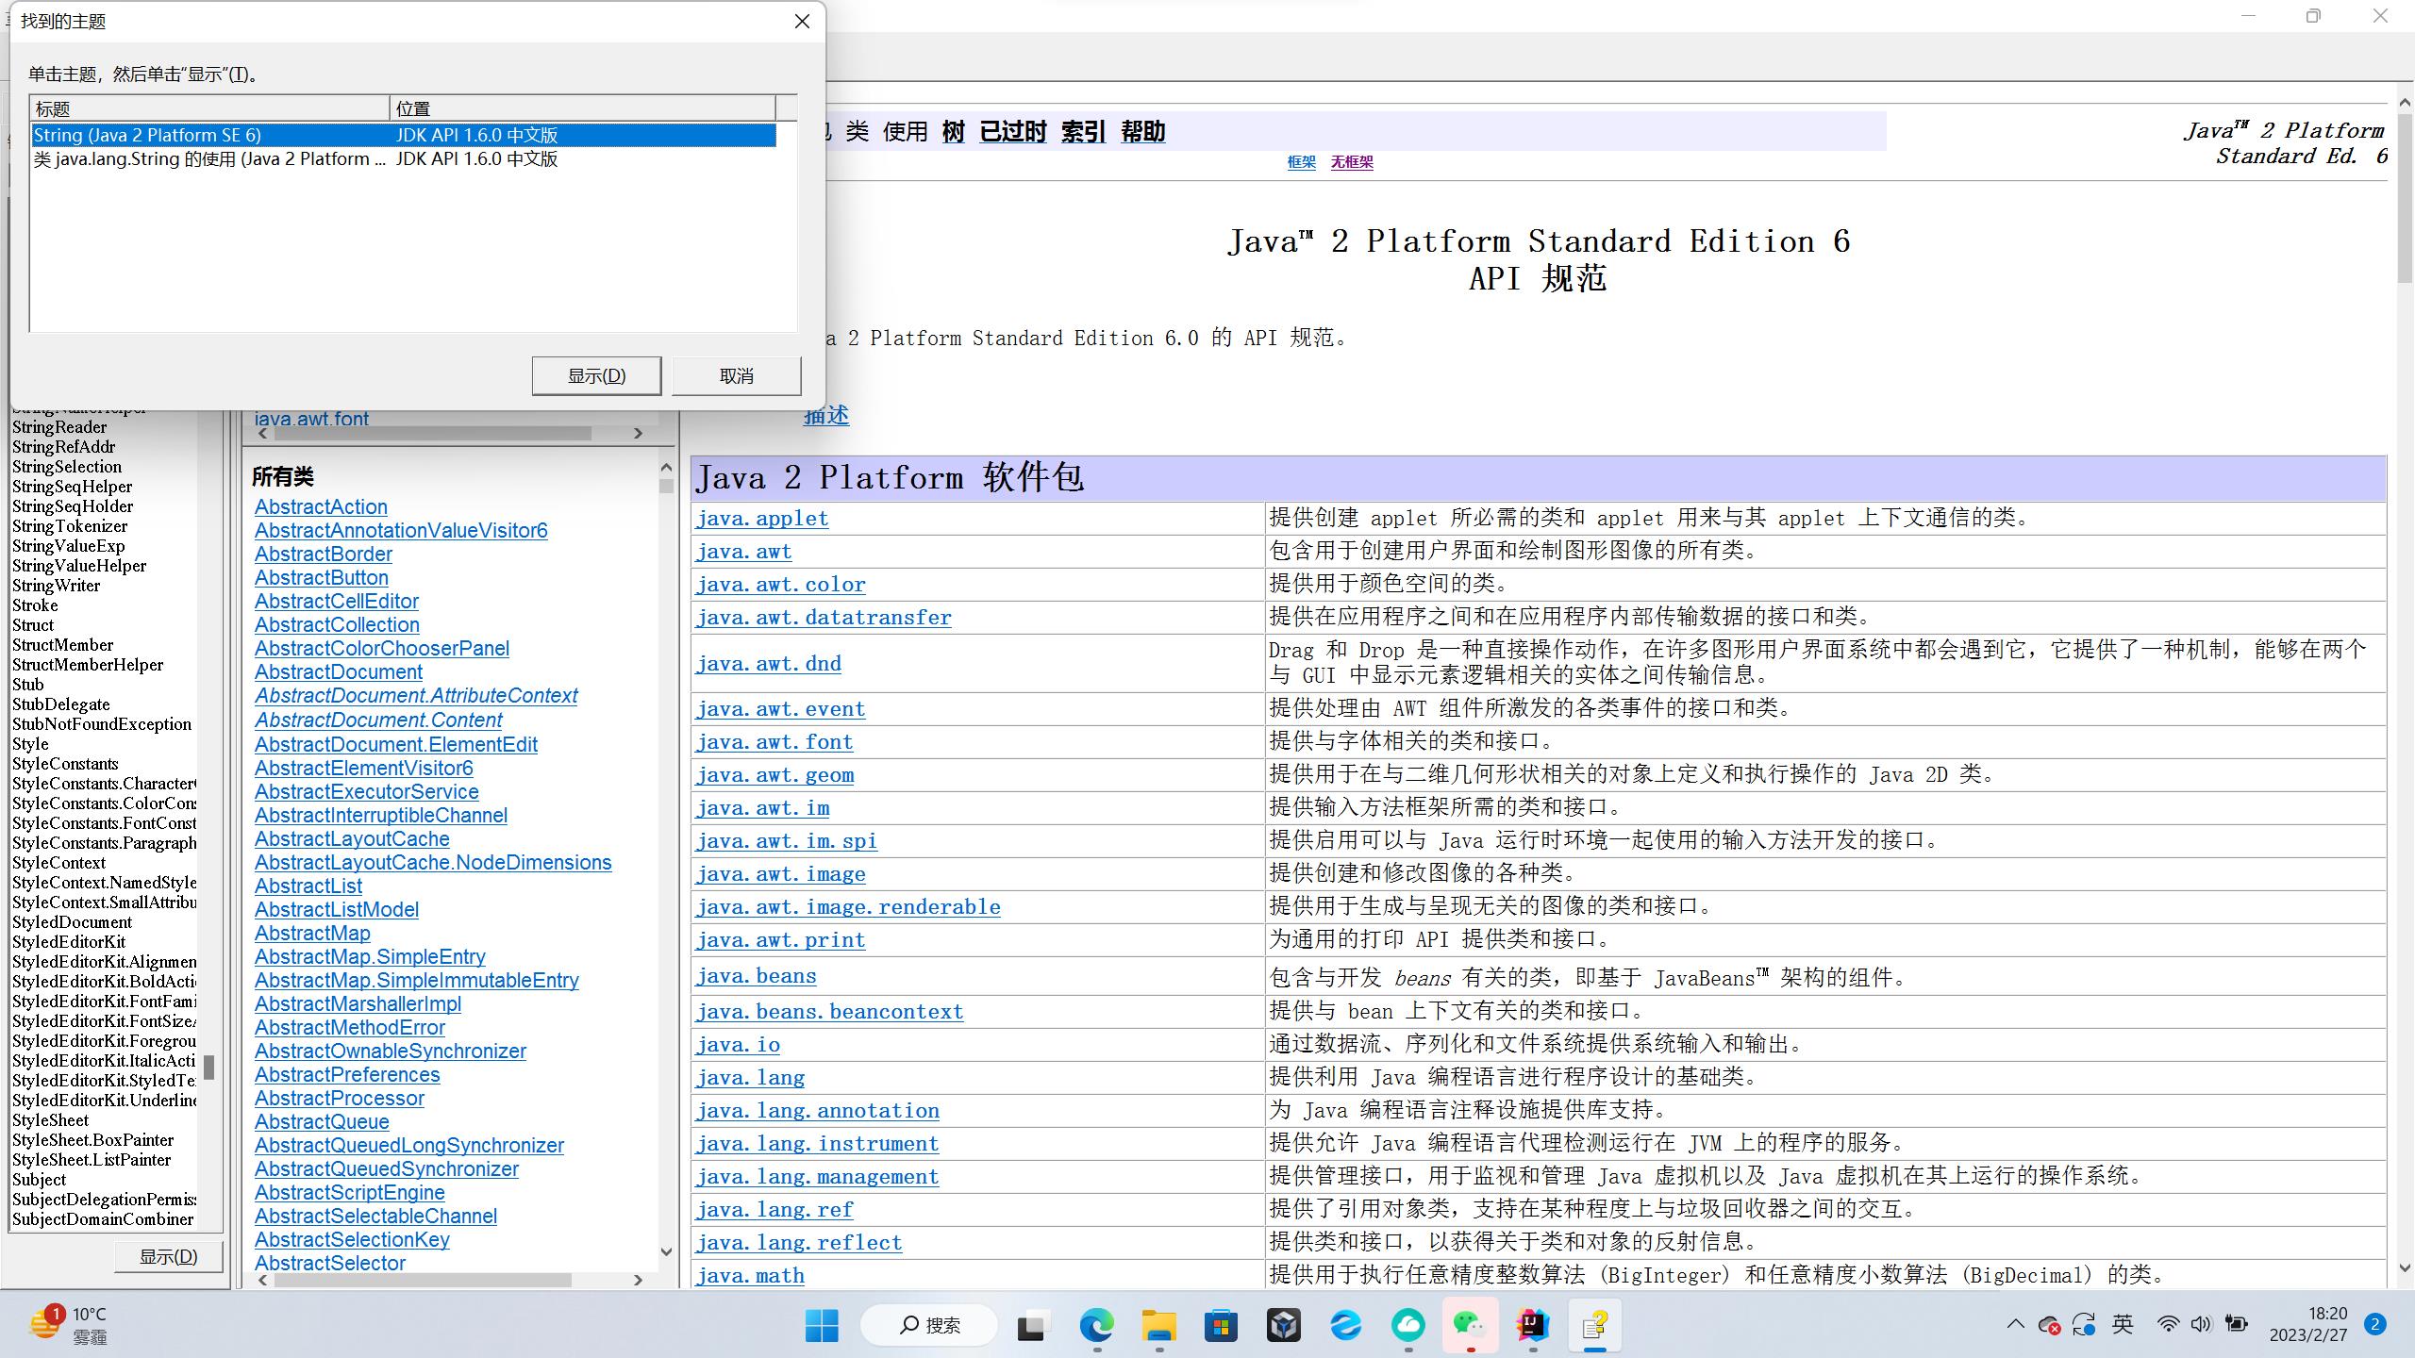Screen dimensions: 2415x1358
Task: Open the 索引 navigation link
Action: [x=1083, y=132]
